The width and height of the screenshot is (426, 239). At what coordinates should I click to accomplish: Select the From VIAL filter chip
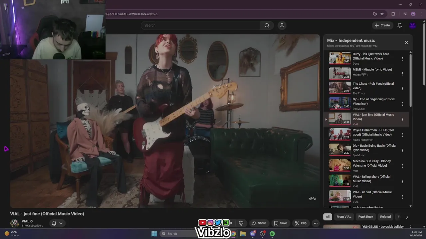click(x=344, y=217)
